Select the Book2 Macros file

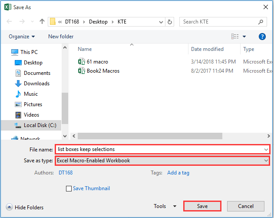[x=103, y=70]
